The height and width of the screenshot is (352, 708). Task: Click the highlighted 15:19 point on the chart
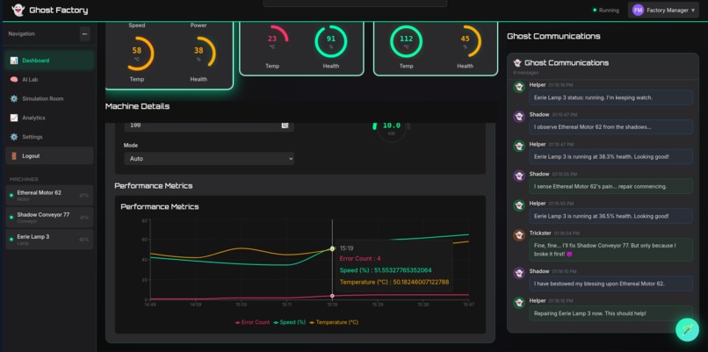(x=332, y=248)
